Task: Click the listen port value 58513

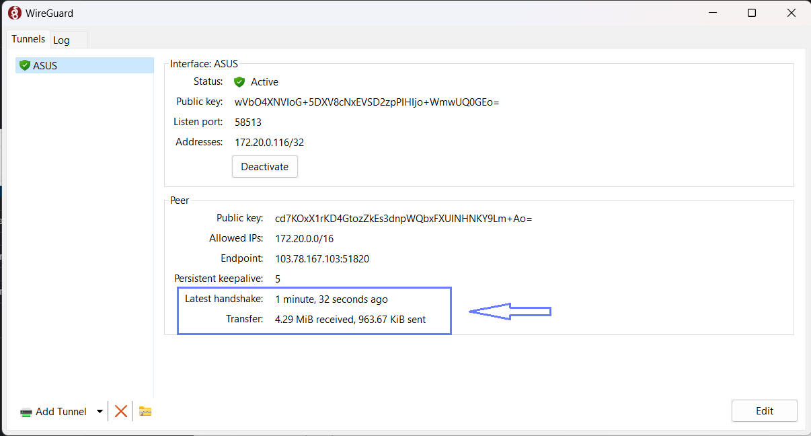Action: 248,122
